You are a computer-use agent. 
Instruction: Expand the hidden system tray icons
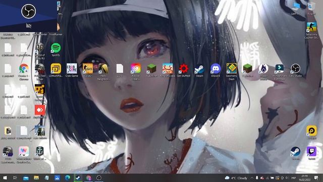[x=252, y=177]
